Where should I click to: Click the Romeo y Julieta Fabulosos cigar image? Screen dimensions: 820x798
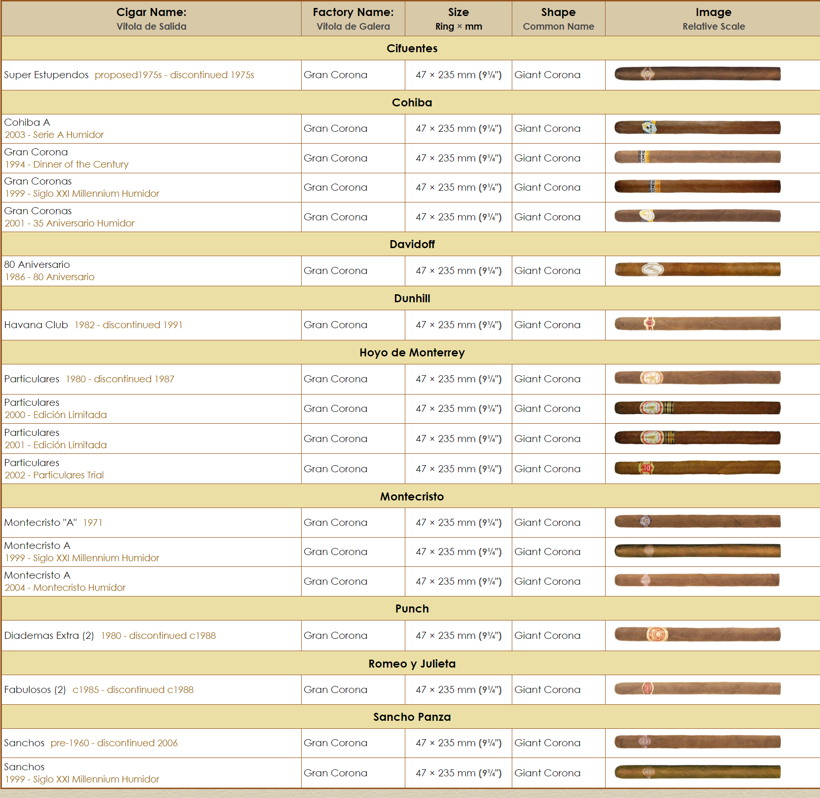697,689
